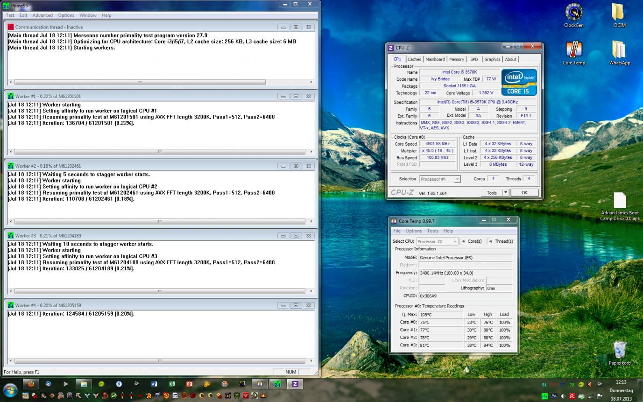Click the Excel icon in taskbar
643x402 pixels.
pyautogui.click(x=172, y=384)
